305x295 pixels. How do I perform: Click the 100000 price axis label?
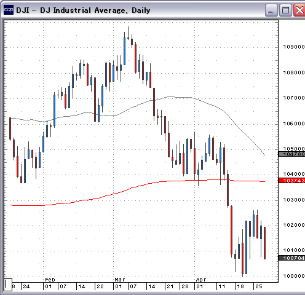click(x=294, y=276)
